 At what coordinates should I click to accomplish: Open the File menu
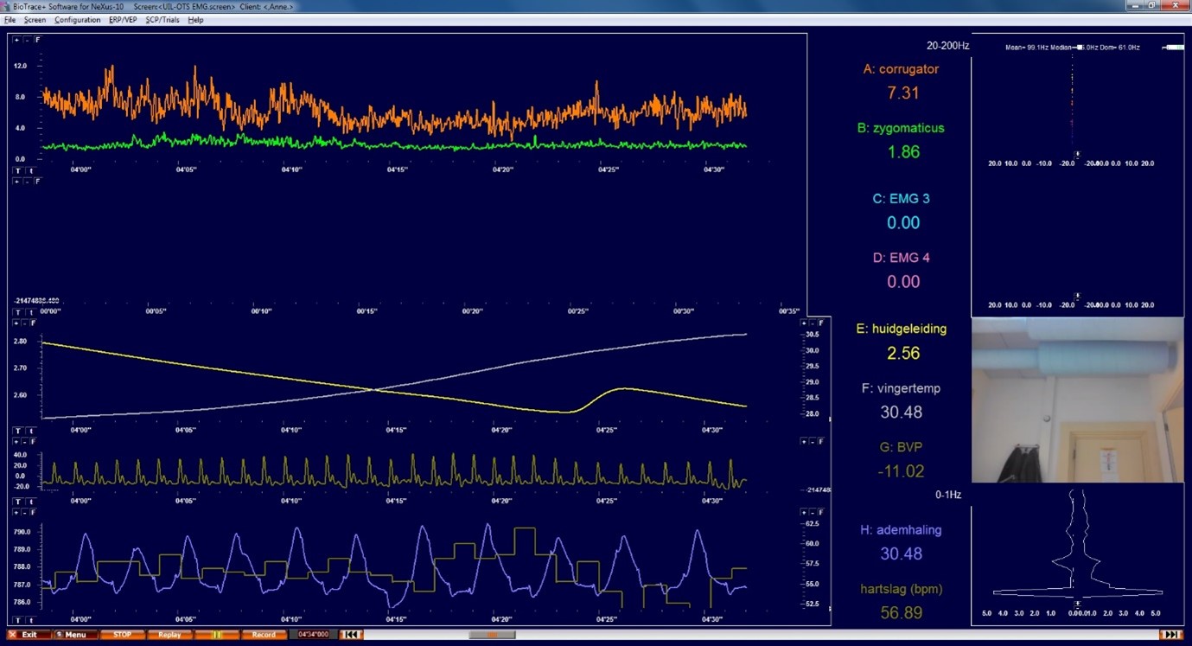[10, 20]
